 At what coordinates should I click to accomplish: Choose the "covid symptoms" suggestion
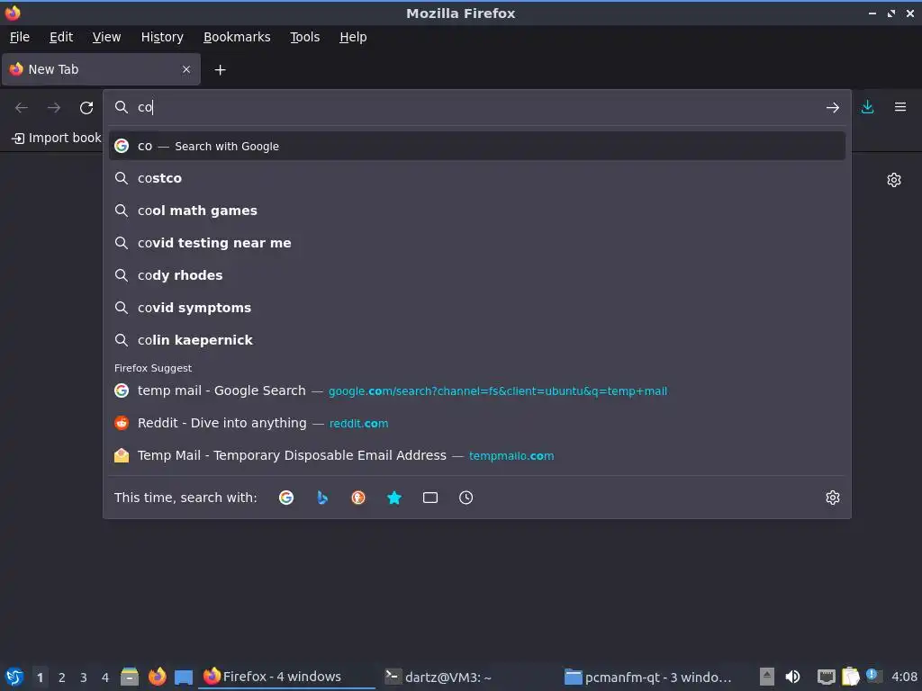[x=477, y=308]
